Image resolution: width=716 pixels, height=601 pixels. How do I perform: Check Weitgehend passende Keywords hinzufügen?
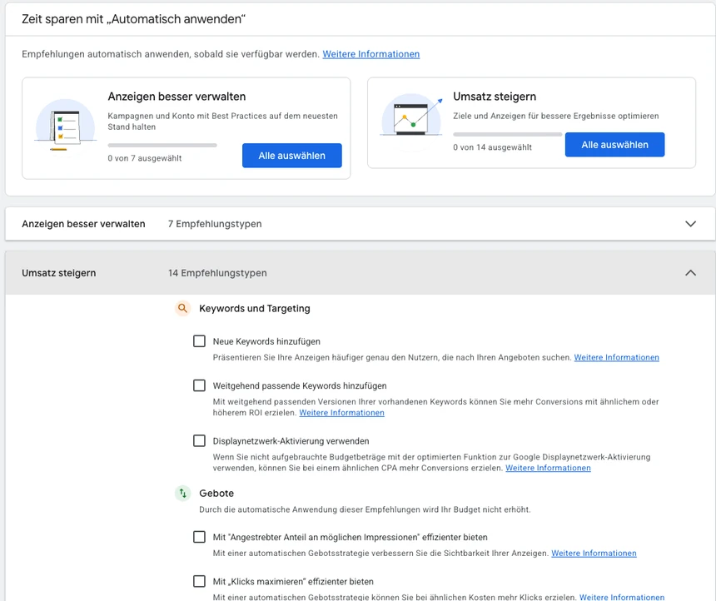point(199,385)
